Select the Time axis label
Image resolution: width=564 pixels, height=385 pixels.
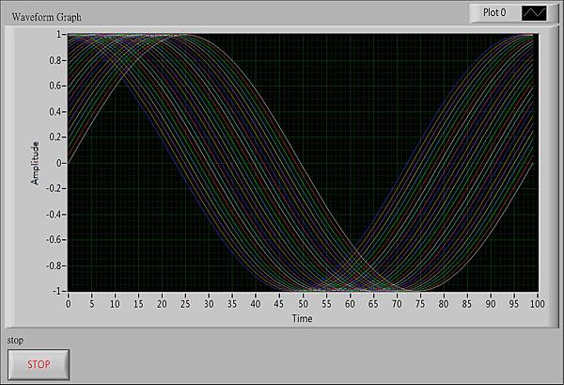pos(302,318)
